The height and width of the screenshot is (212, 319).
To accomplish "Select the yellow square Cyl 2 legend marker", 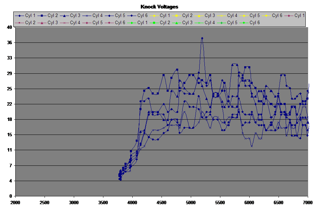I will pos(177,16).
